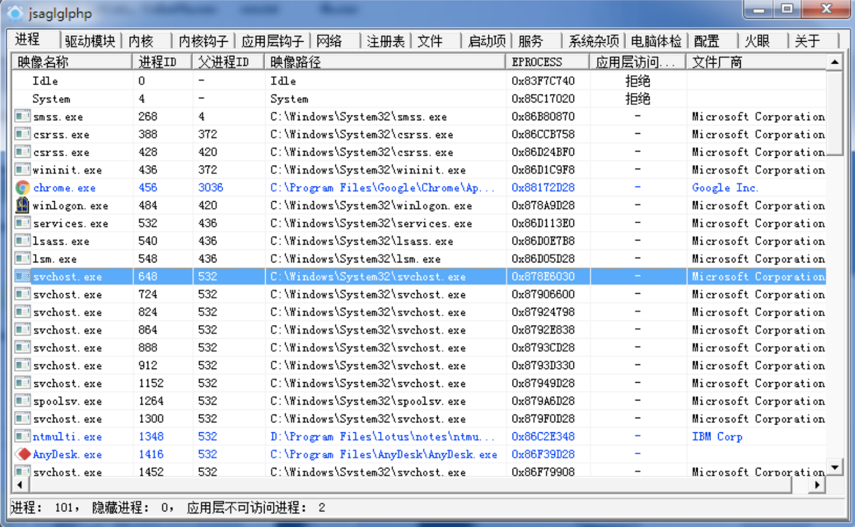The width and height of the screenshot is (855, 527).
Task: Click the IBM Corp vendor cell
Action: [717, 436]
